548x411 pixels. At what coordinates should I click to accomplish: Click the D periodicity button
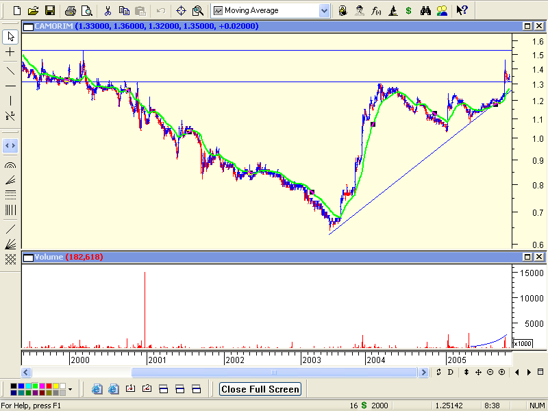(450, 372)
